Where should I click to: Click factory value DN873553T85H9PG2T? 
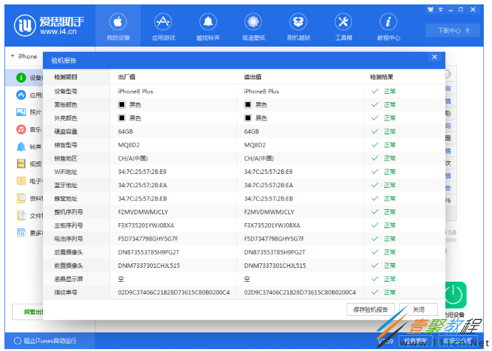click(149, 252)
